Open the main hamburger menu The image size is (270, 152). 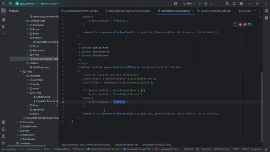tap(10, 3)
